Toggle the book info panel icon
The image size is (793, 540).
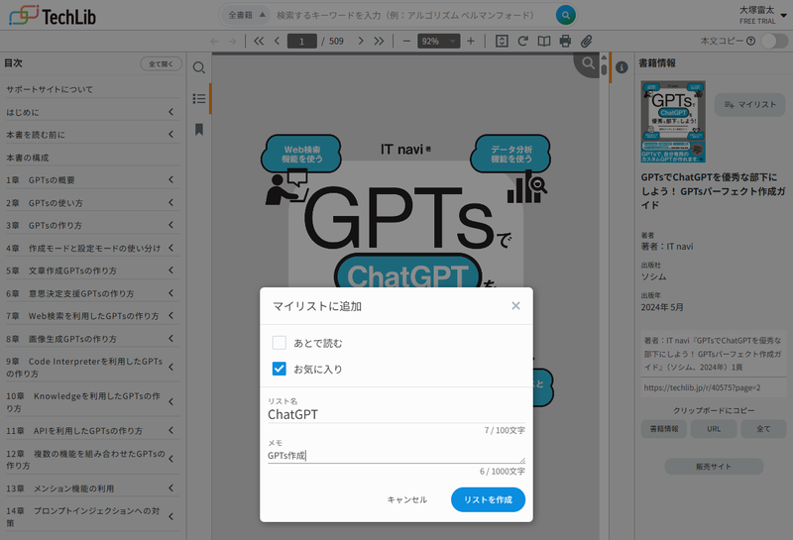[x=622, y=67]
